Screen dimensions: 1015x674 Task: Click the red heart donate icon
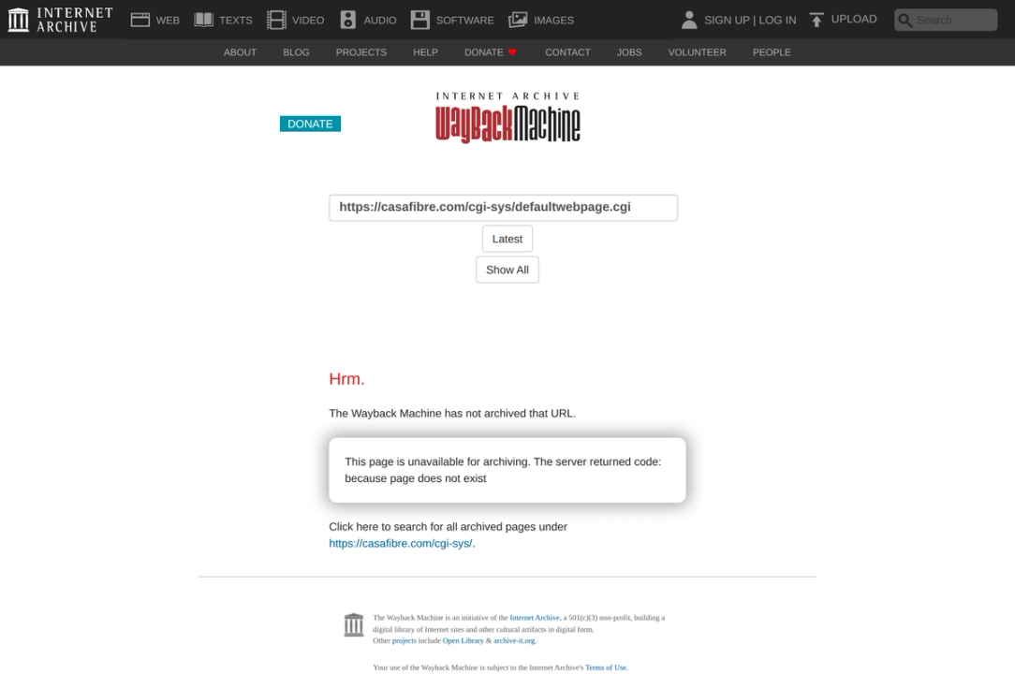click(x=512, y=51)
